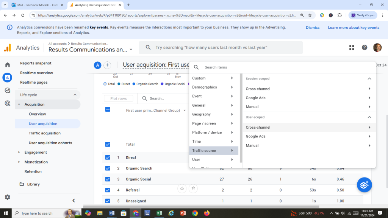Viewport: 388px width, 218px height.
Task: Add a new comparison with plus icon
Action: click(x=107, y=65)
